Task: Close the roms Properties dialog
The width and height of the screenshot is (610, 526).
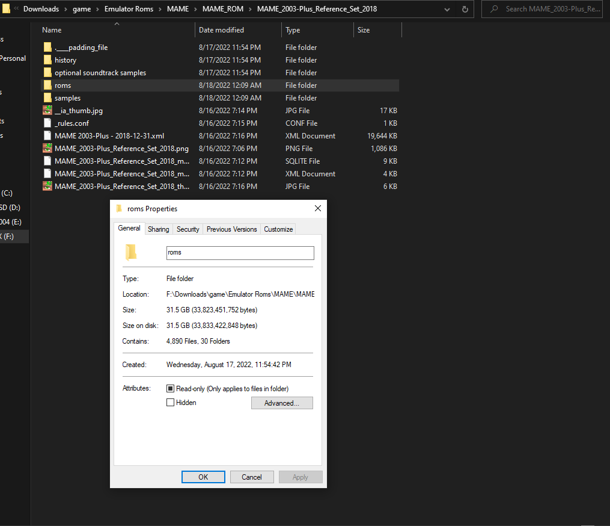Action: tap(318, 208)
